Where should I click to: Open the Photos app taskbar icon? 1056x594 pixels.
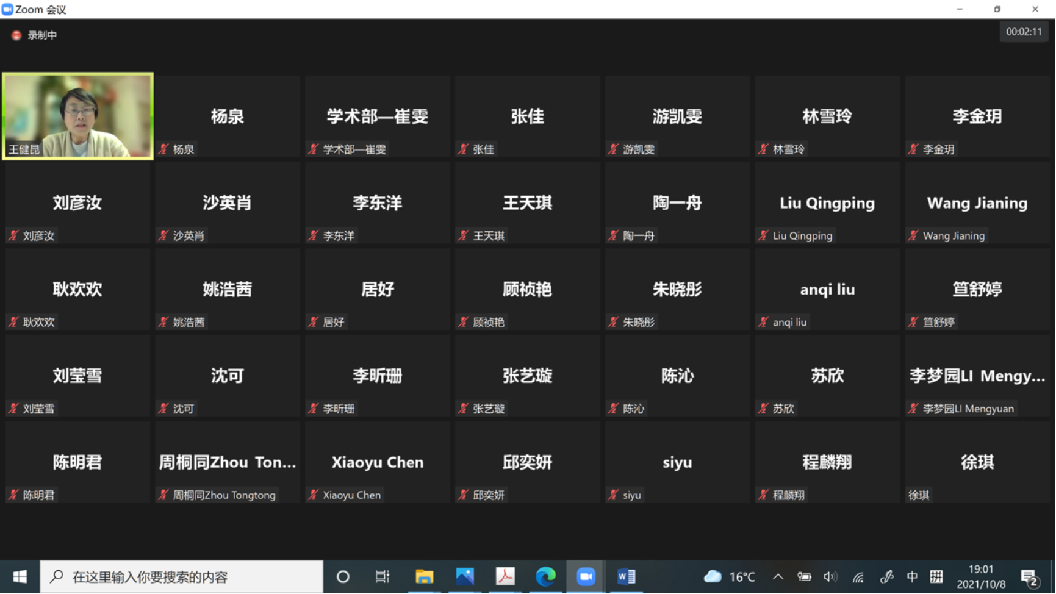(465, 577)
